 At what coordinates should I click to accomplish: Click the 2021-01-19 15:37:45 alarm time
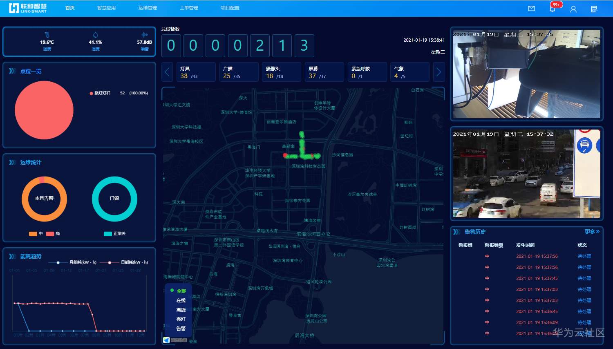[537, 278]
